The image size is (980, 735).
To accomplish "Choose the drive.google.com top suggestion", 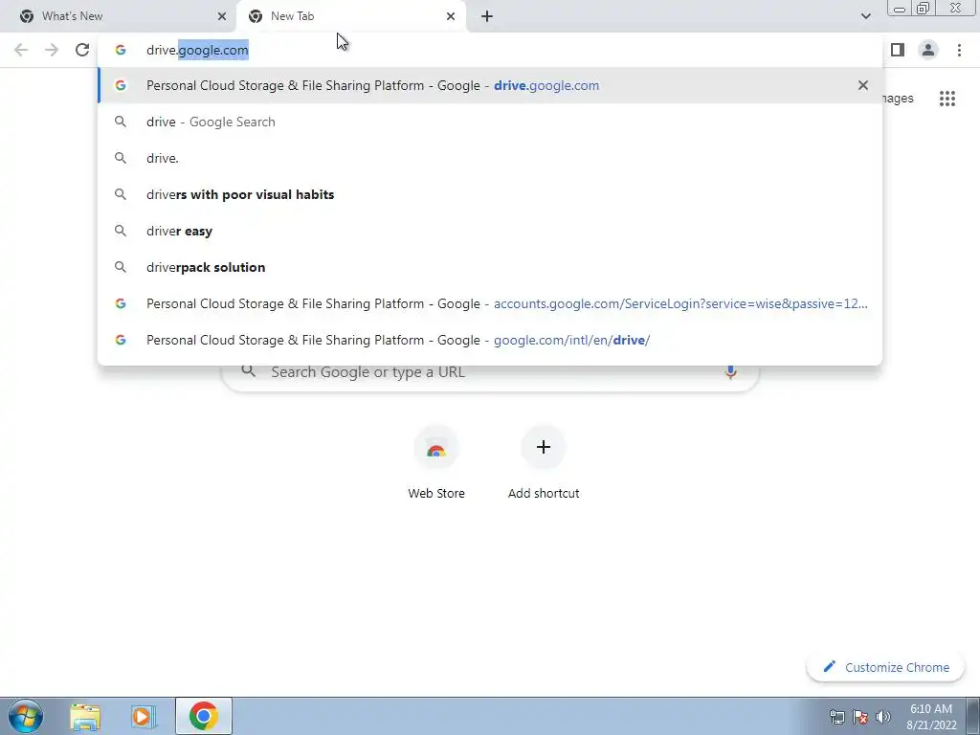I will (x=490, y=85).
